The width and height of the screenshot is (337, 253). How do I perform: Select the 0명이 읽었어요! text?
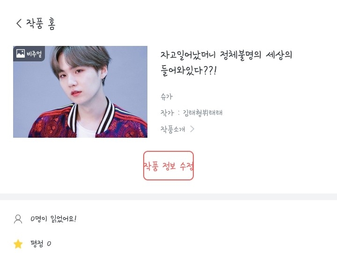pos(53,219)
